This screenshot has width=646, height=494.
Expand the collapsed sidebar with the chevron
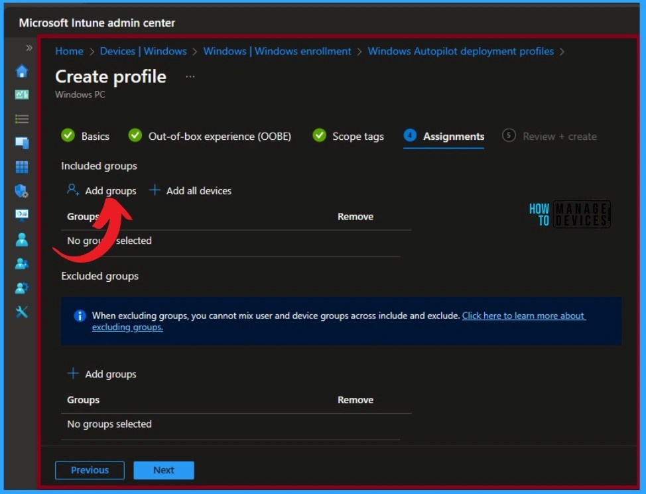click(x=29, y=47)
